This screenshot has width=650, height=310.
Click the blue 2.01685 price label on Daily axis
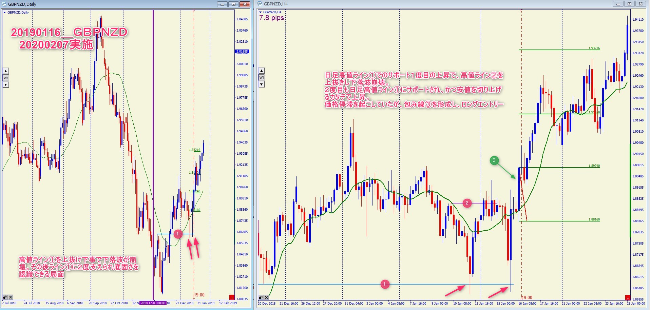coord(242,52)
